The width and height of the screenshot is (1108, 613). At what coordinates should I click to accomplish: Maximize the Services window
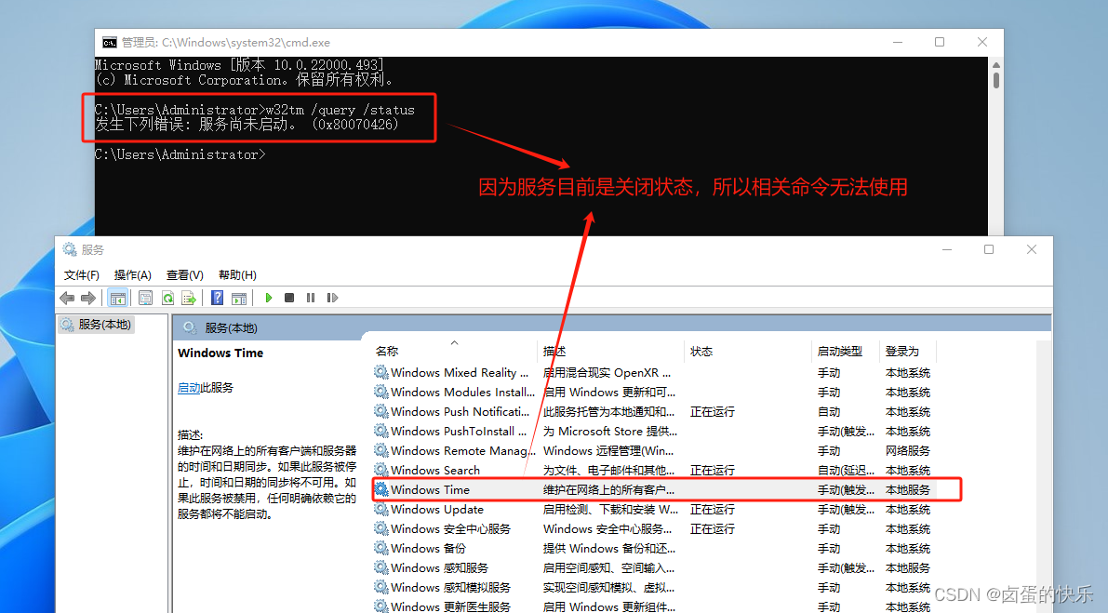point(989,249)
